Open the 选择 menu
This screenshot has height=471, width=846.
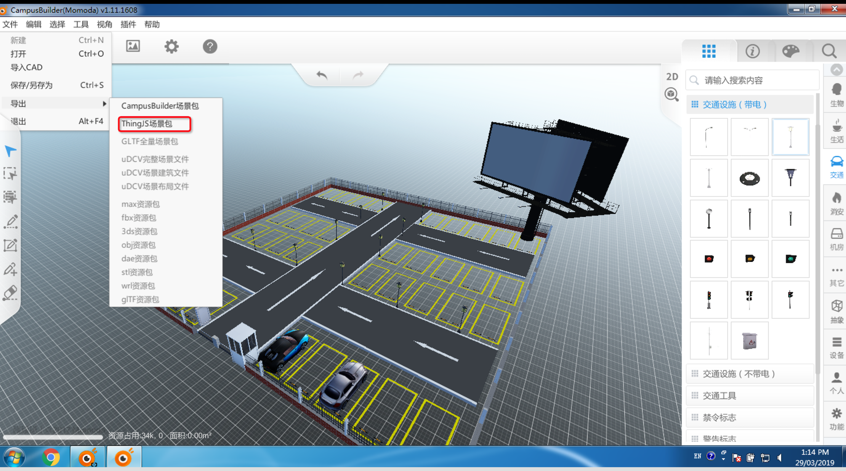point(57,24)
